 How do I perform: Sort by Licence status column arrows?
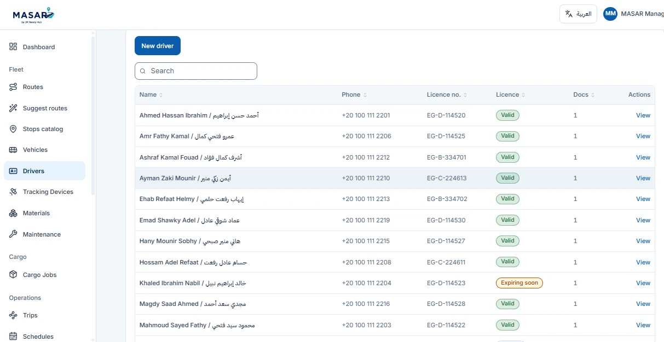tap(524, 95)
